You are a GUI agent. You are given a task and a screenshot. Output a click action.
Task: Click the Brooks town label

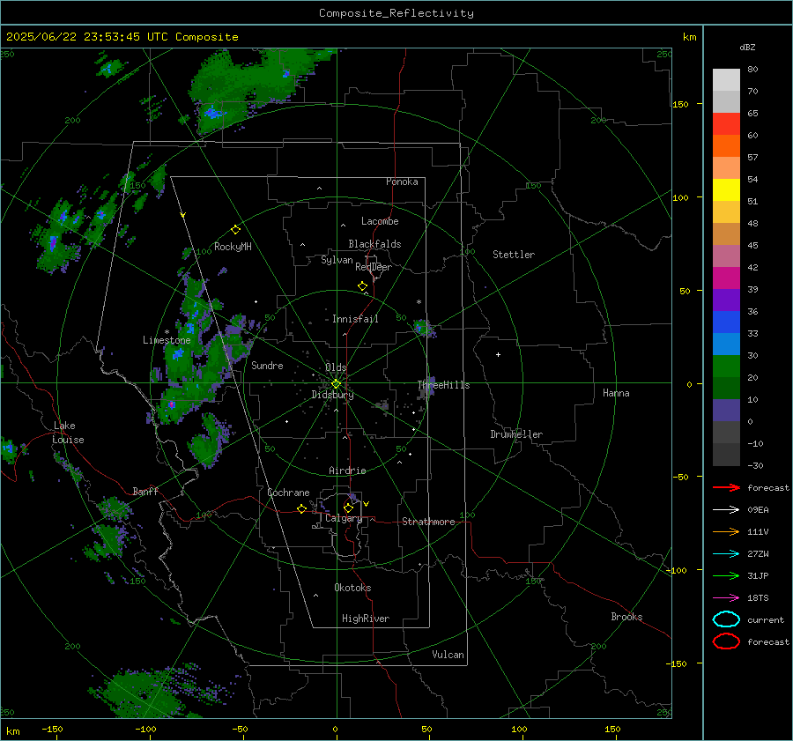click(626, 617)
